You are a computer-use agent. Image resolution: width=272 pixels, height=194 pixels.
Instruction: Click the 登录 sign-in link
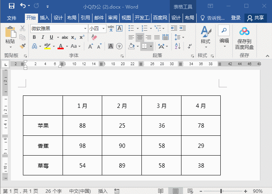[236, 18]
